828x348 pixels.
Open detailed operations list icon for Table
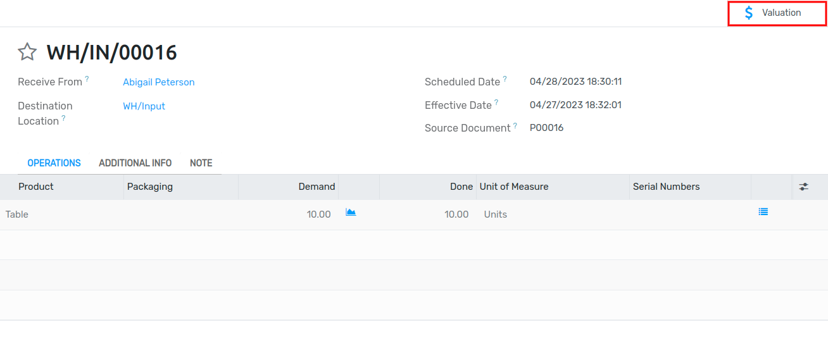763,212
